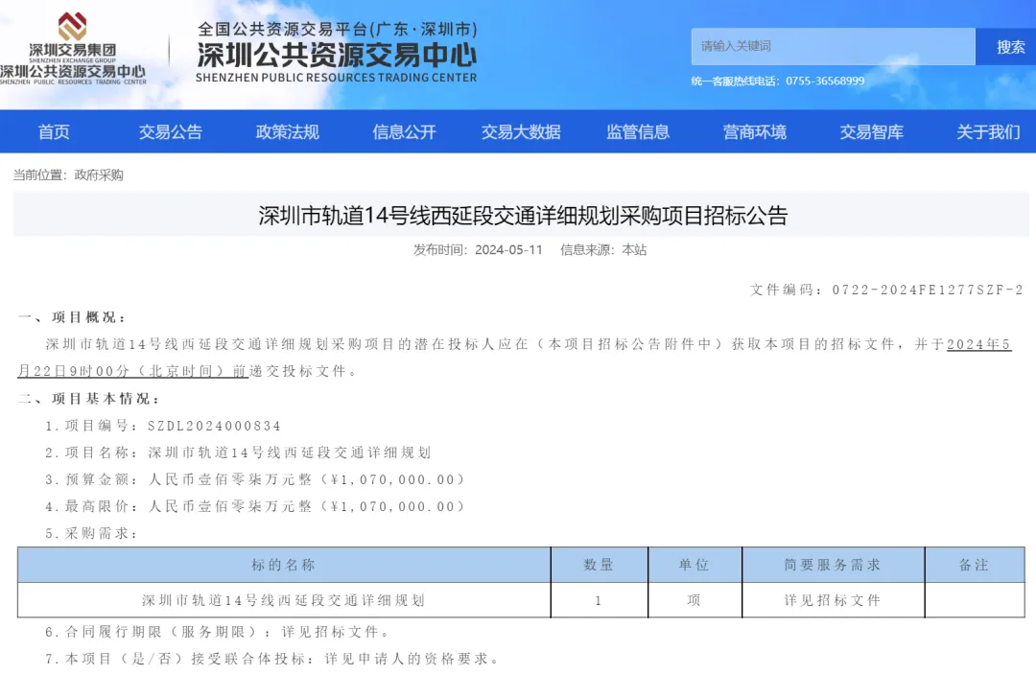
Task: Open the 交易公告 menu item
Action: point(171,132)
